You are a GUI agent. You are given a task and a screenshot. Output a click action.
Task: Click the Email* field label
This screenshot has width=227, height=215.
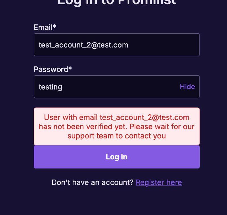45,27
